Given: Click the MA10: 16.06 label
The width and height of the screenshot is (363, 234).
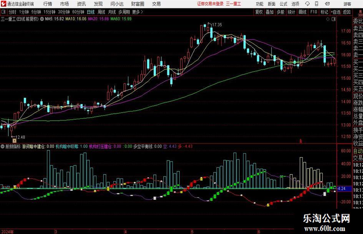Looking at the screenshot, I should (x=76, y=19).
